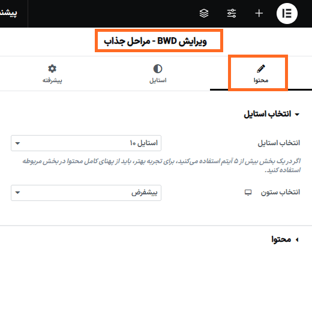Click the plus add element icon
This screenshot has width=312, height=315.
tap(259, 13)
